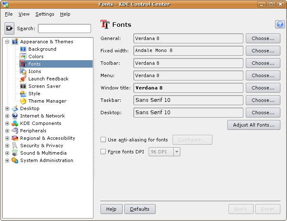Open the Help menu

[x=65, y=14]
